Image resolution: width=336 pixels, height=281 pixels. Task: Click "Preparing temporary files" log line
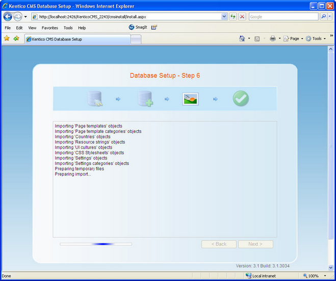click(x=80, y=168)
